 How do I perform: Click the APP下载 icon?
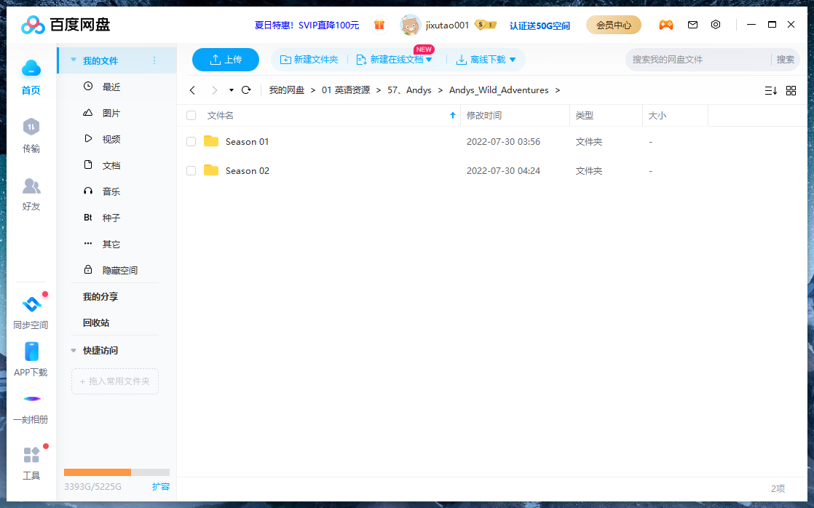coord(31,352)
